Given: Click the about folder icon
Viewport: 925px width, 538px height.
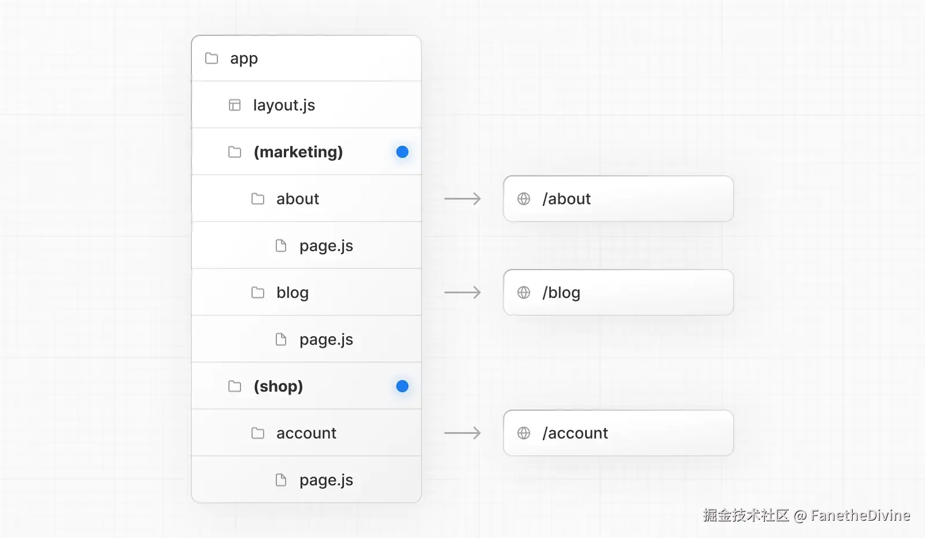Looking at the screenshot, I should (258, 199).
